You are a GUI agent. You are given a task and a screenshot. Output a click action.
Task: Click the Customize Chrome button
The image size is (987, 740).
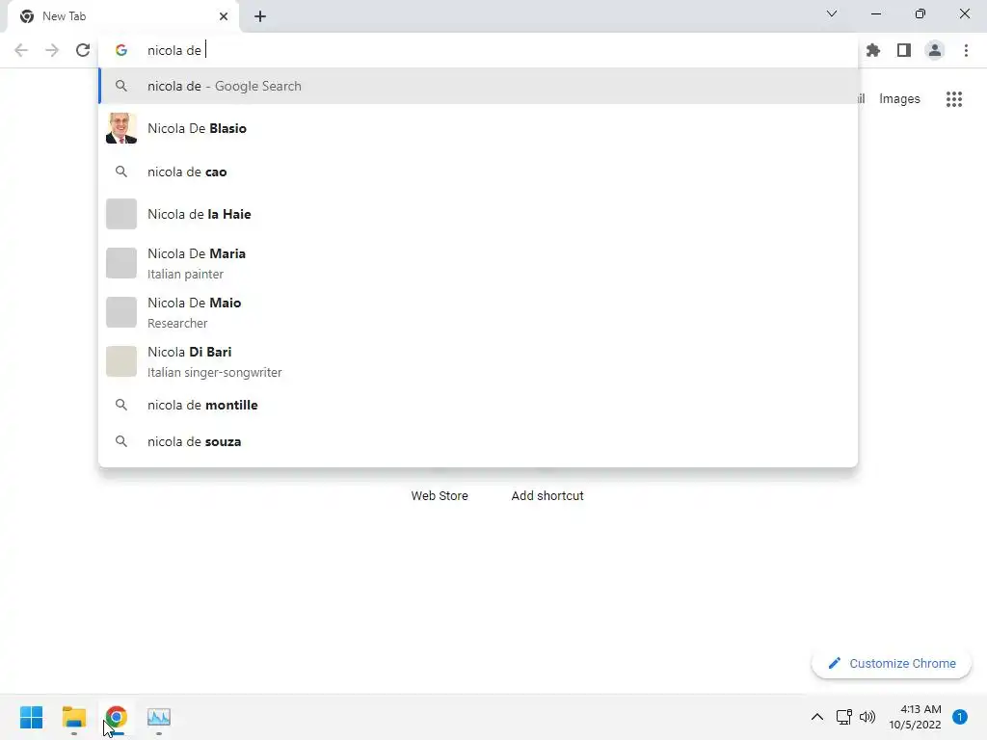pyautogui.click(x=892, y=663)
